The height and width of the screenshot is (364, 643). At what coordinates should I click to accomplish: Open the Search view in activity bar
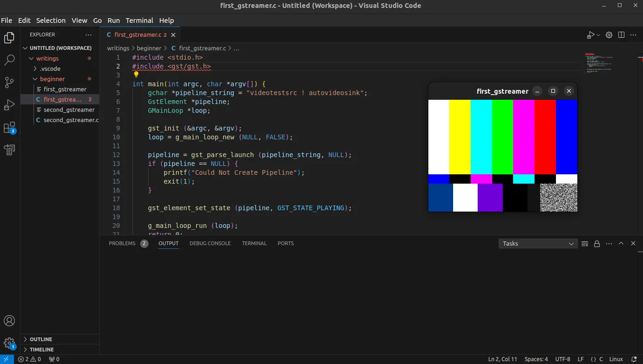(x=9, y=60)
